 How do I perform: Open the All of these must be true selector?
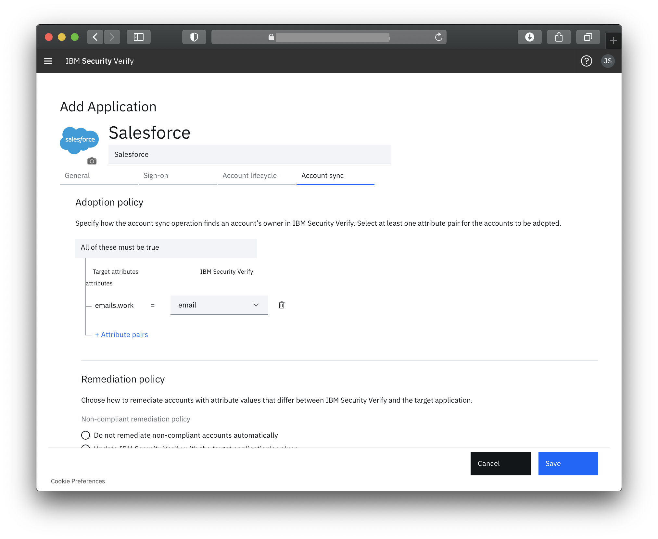point(166,248)
